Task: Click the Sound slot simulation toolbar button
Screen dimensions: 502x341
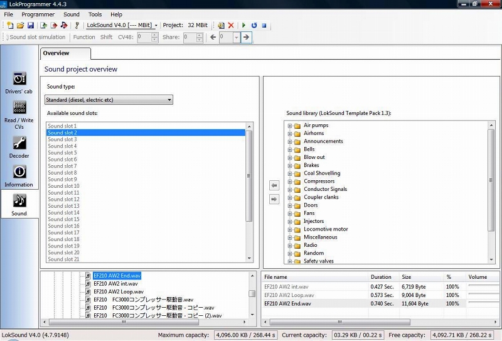Action: tap(38, 37)
